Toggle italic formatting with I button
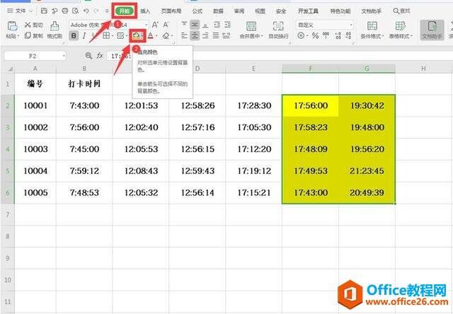This screenshot has width=453, height=314. click(84, 35)
